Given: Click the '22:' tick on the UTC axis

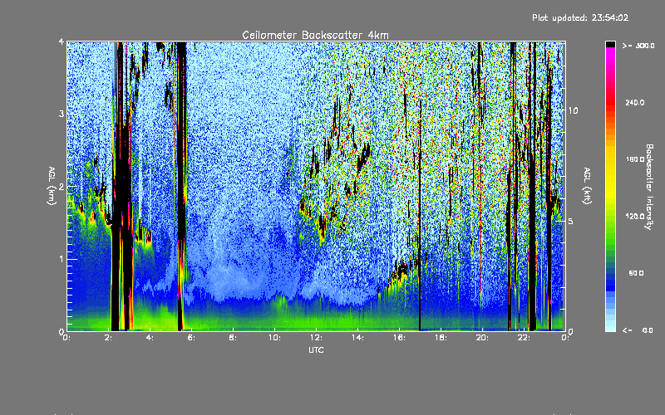Looking at the screenshot, I should coord(524,338).
